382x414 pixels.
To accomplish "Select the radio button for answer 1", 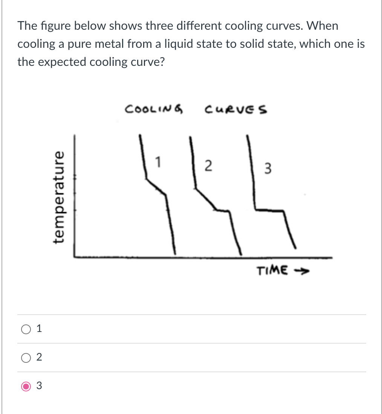I will coord(26,329).
